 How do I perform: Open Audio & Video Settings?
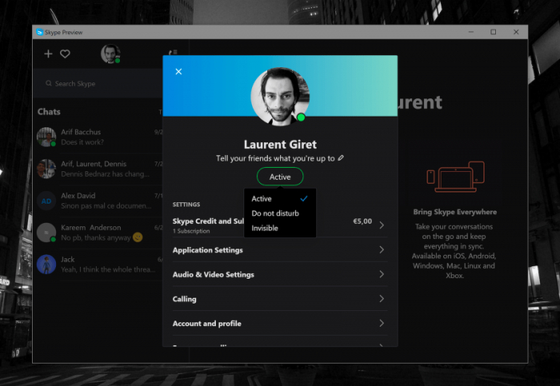(x=280, y=274)
